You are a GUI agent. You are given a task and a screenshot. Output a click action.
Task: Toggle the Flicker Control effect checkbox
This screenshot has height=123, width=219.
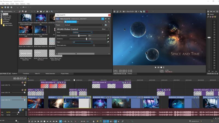point(65,22)
